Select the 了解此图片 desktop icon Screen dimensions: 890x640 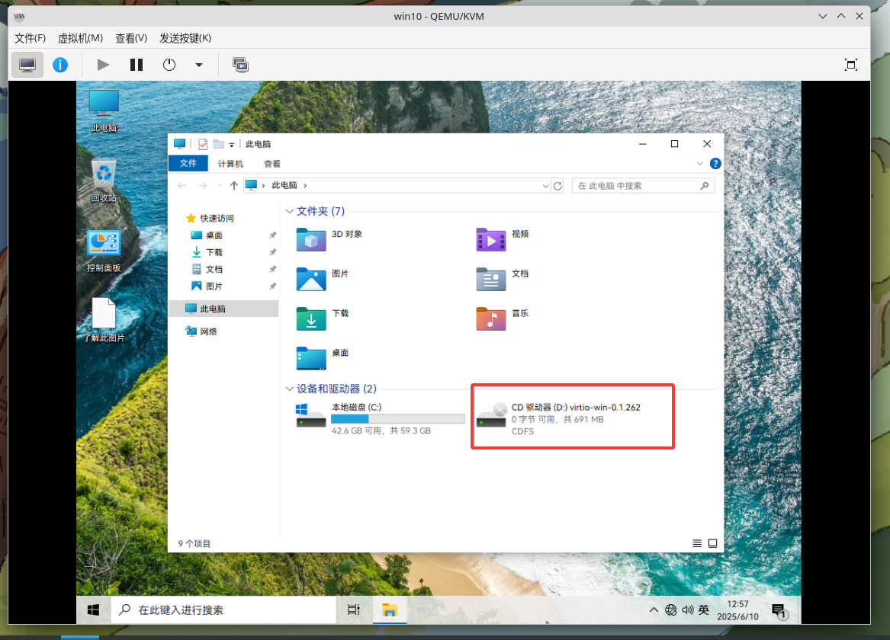(104, 320)
